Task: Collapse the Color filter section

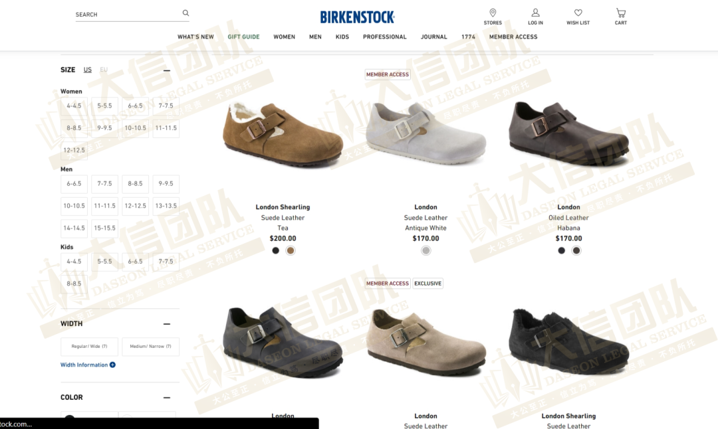Action: pyautogui.click(x=167, y=397)
